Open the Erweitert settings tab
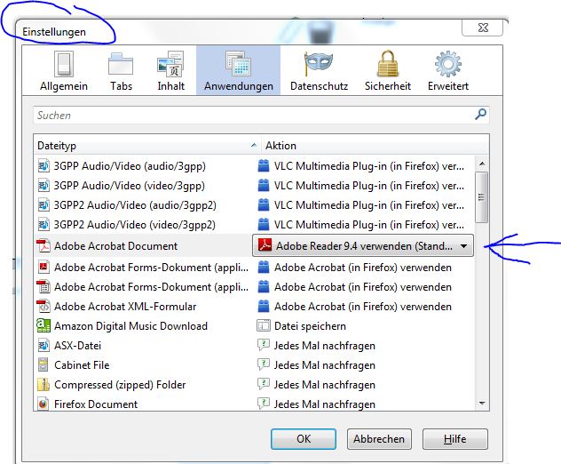 448,71
